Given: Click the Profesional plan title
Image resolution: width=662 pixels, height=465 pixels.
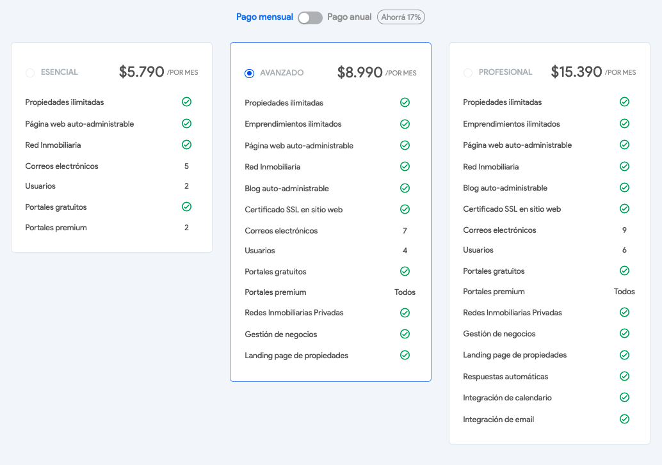Looking at the screenshot, I should pos(505,72).
